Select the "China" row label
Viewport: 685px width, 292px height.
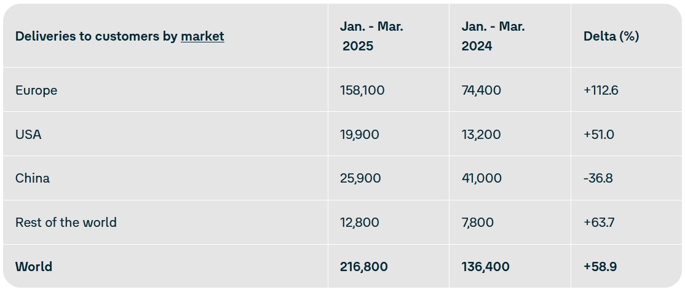pyautogui.click(x=33, y=178)
